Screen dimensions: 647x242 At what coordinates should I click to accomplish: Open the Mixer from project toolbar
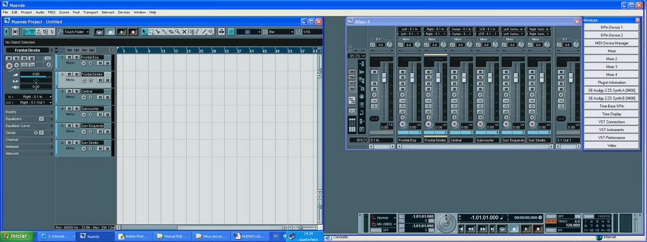point(52,32)
